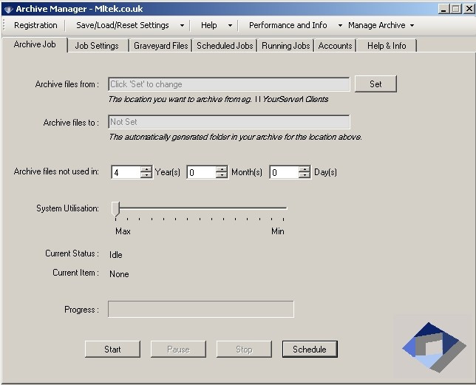
Task: Open Save/Load/Reset Settings menu
Action: pyautogui.click(x=123, y=25)
